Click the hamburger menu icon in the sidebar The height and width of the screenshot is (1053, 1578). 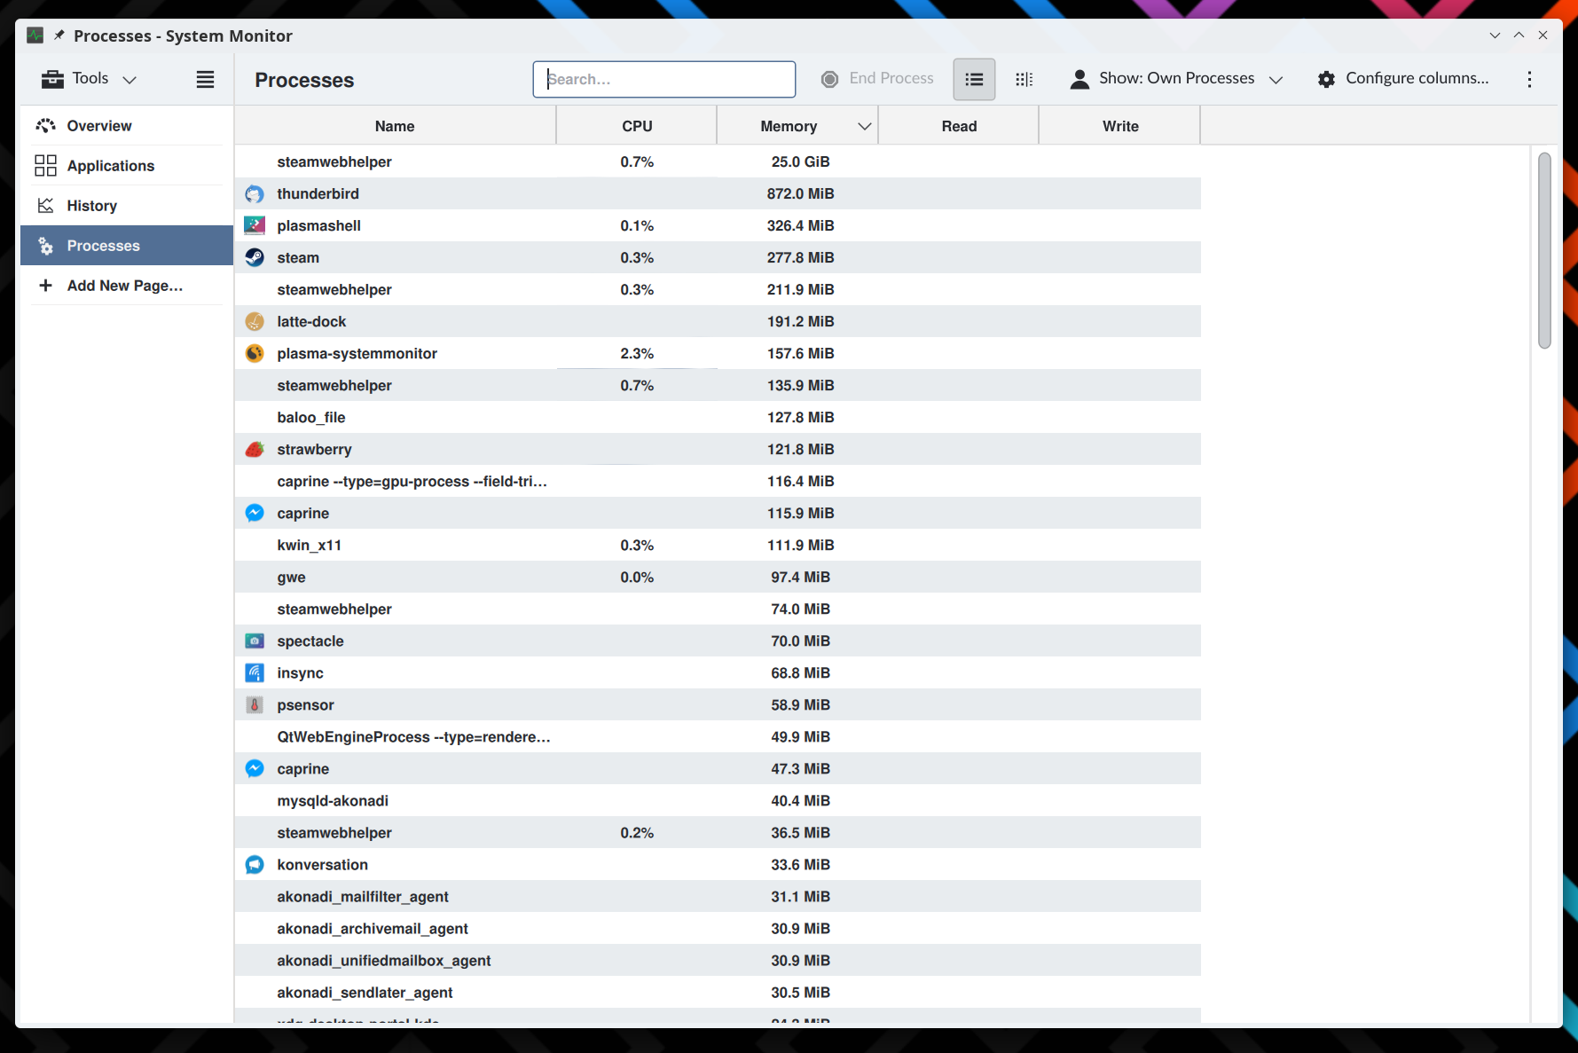tap(205, 79)
